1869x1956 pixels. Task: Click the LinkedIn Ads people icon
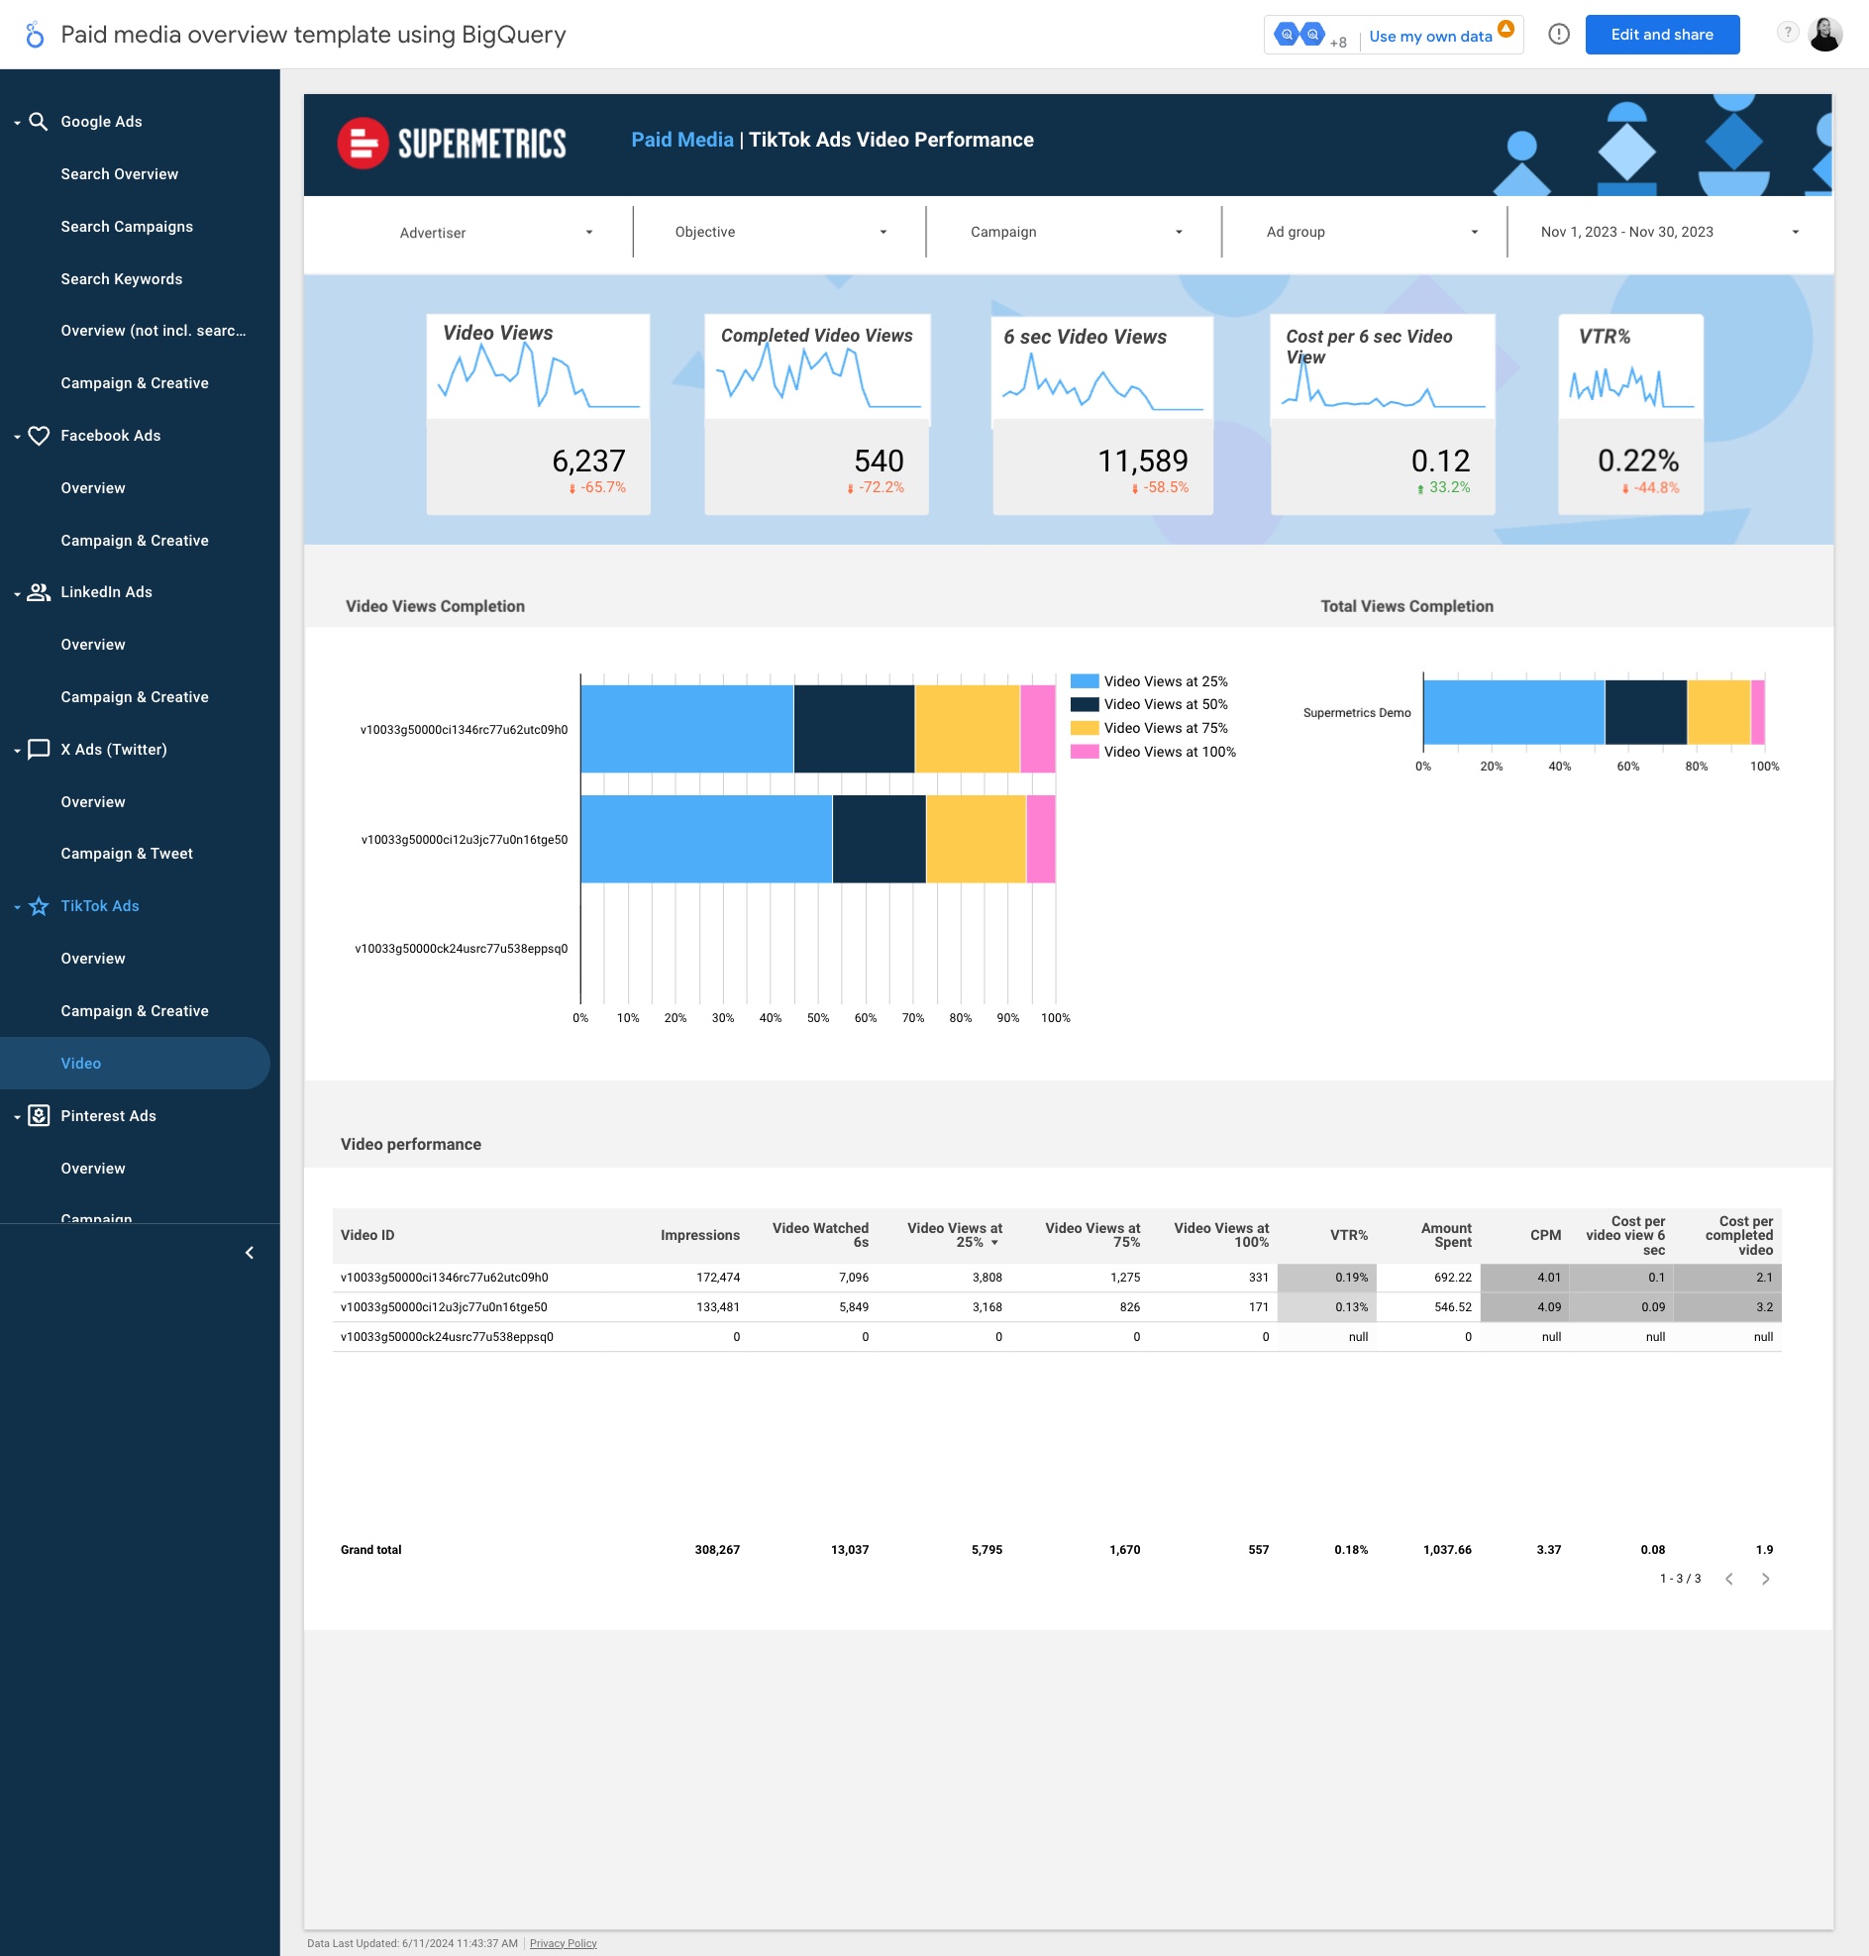39,592
